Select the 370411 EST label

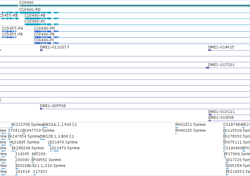tap(15, 131)
